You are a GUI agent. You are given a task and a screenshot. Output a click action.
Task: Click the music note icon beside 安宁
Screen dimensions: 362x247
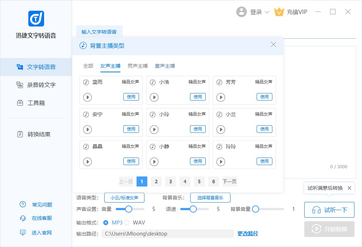86,115
